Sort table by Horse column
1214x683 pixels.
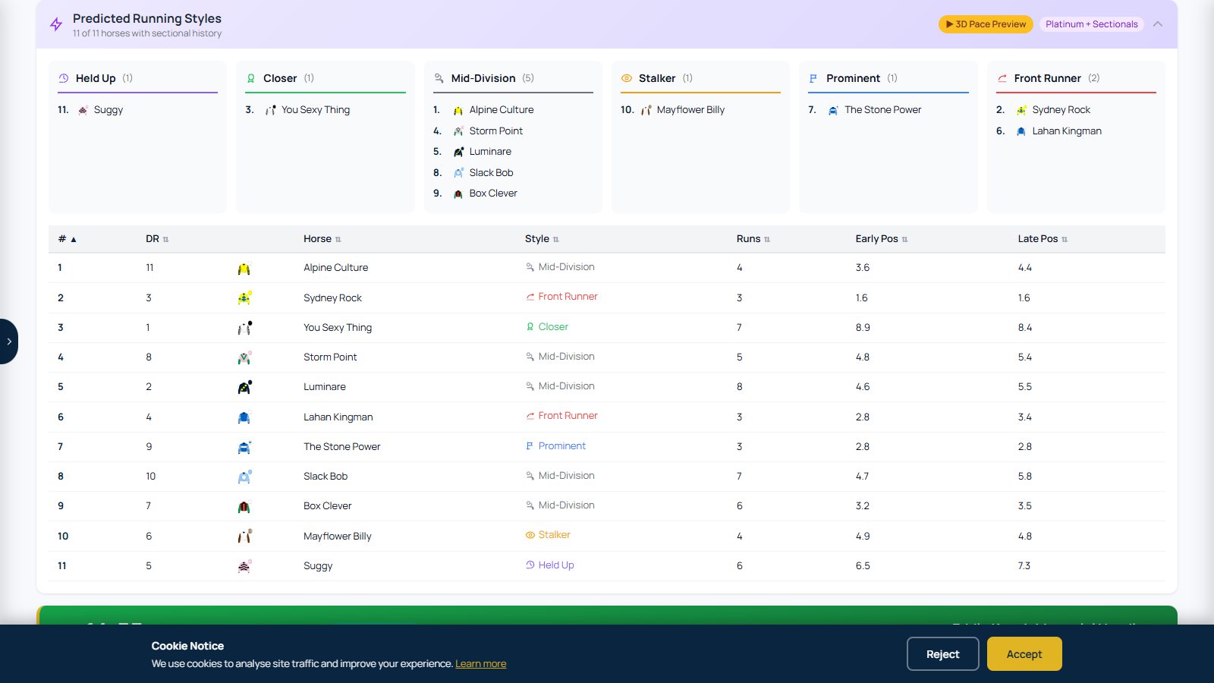pyautogui.click(x=322, y=239)
